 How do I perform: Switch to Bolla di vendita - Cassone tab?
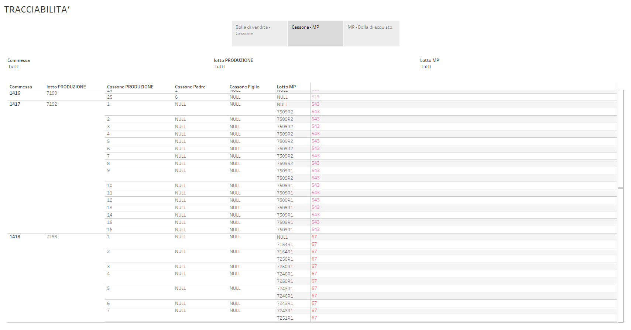(x=260, y=33)
